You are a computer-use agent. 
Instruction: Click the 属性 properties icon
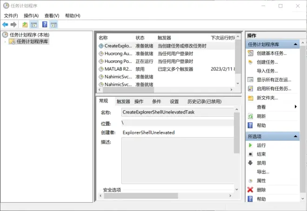[x=250, y=181]
